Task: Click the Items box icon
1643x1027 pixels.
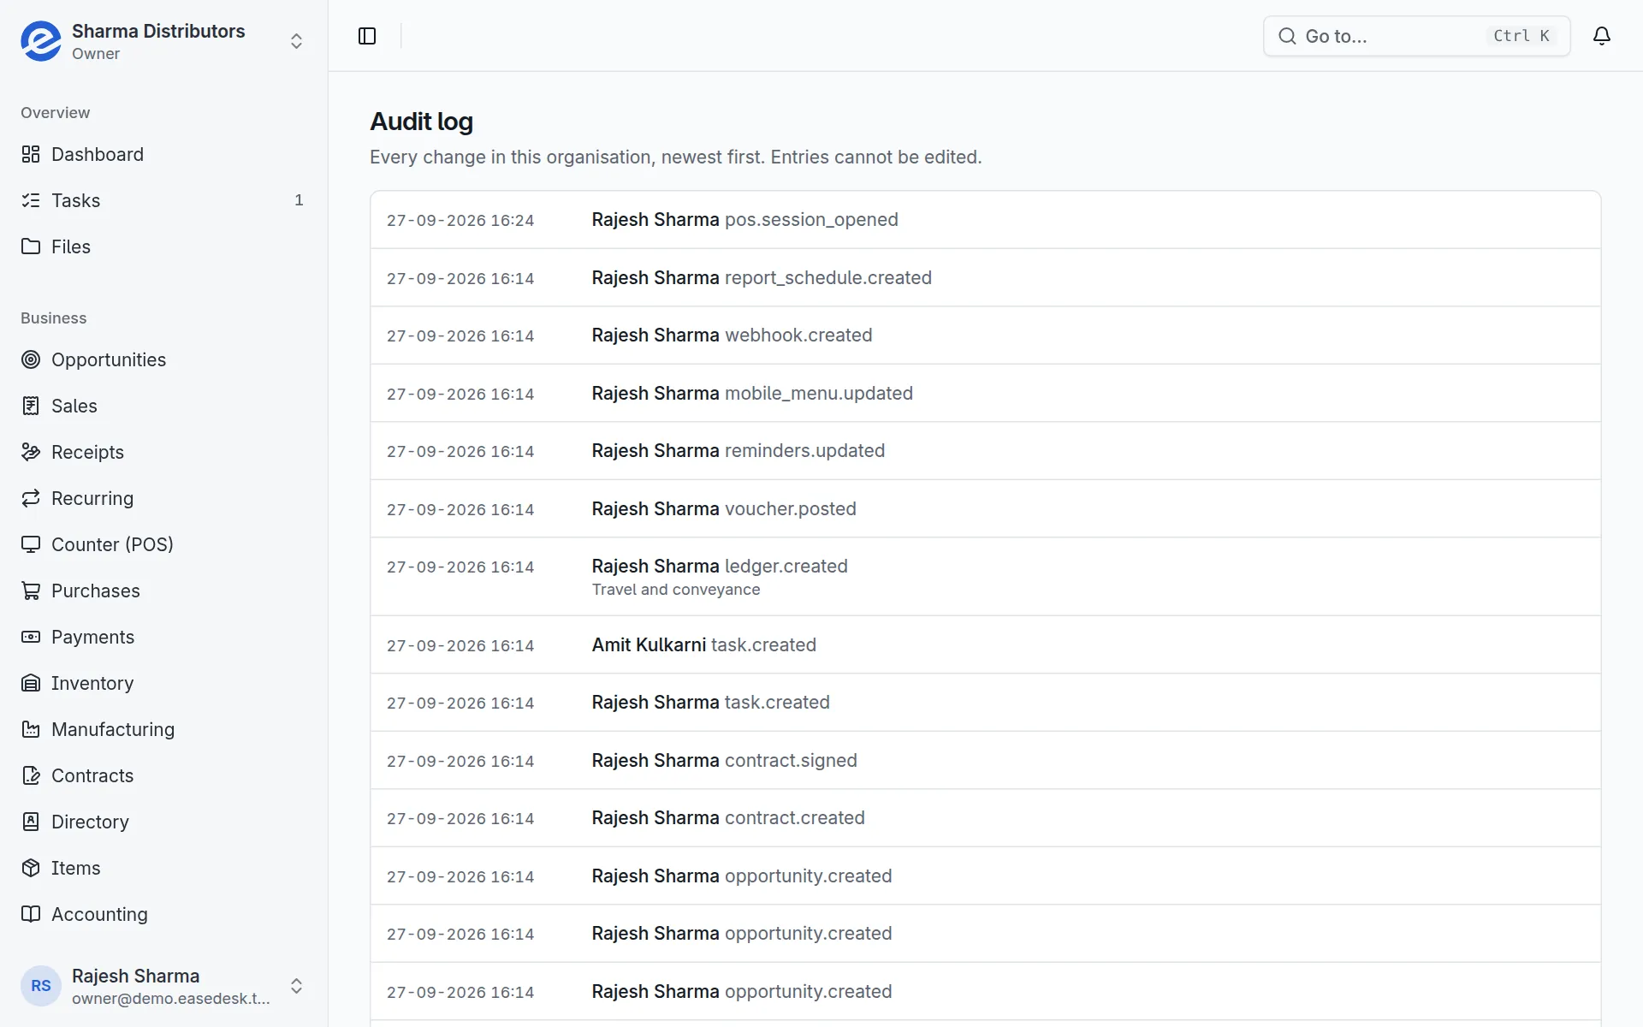Action: [31, 868]
